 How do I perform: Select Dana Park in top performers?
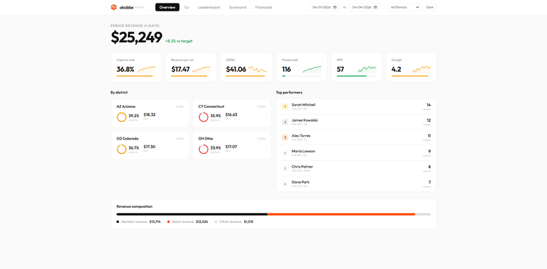[356, 183]
